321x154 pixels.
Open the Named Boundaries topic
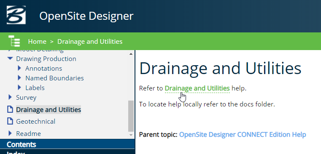[x=54, y=78]
